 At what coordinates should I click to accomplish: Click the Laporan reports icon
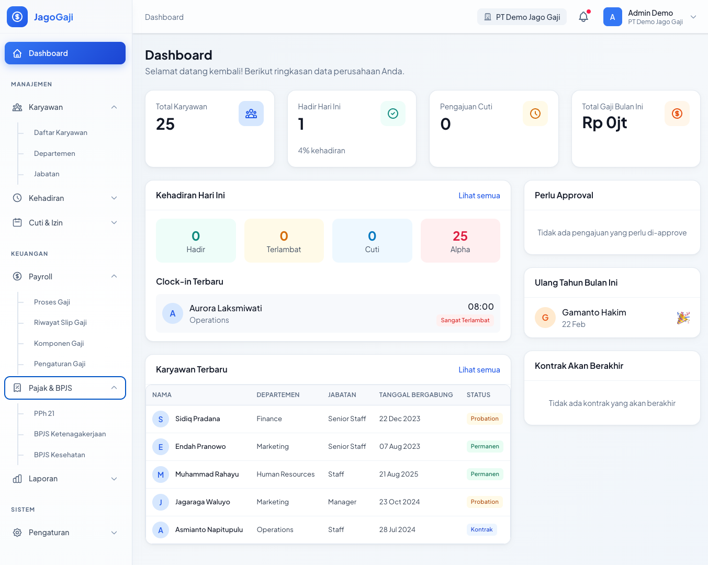(16, 478)
